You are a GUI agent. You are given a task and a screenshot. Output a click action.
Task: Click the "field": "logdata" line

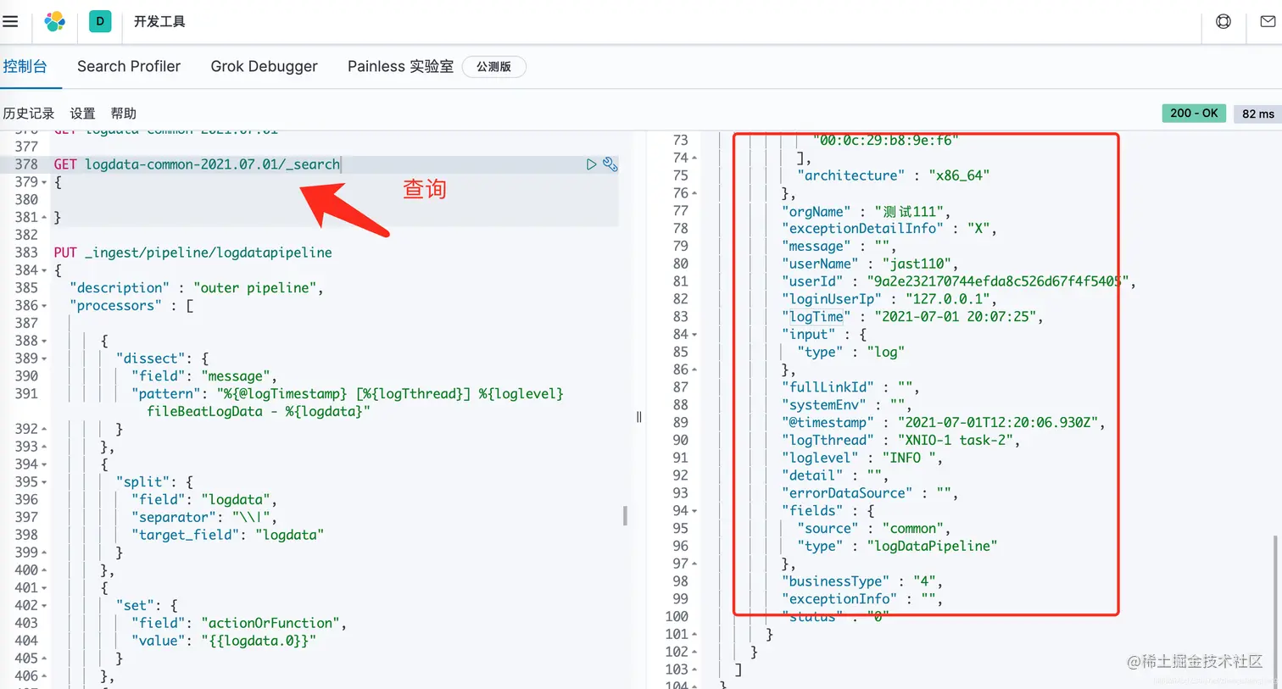(203, 500)
